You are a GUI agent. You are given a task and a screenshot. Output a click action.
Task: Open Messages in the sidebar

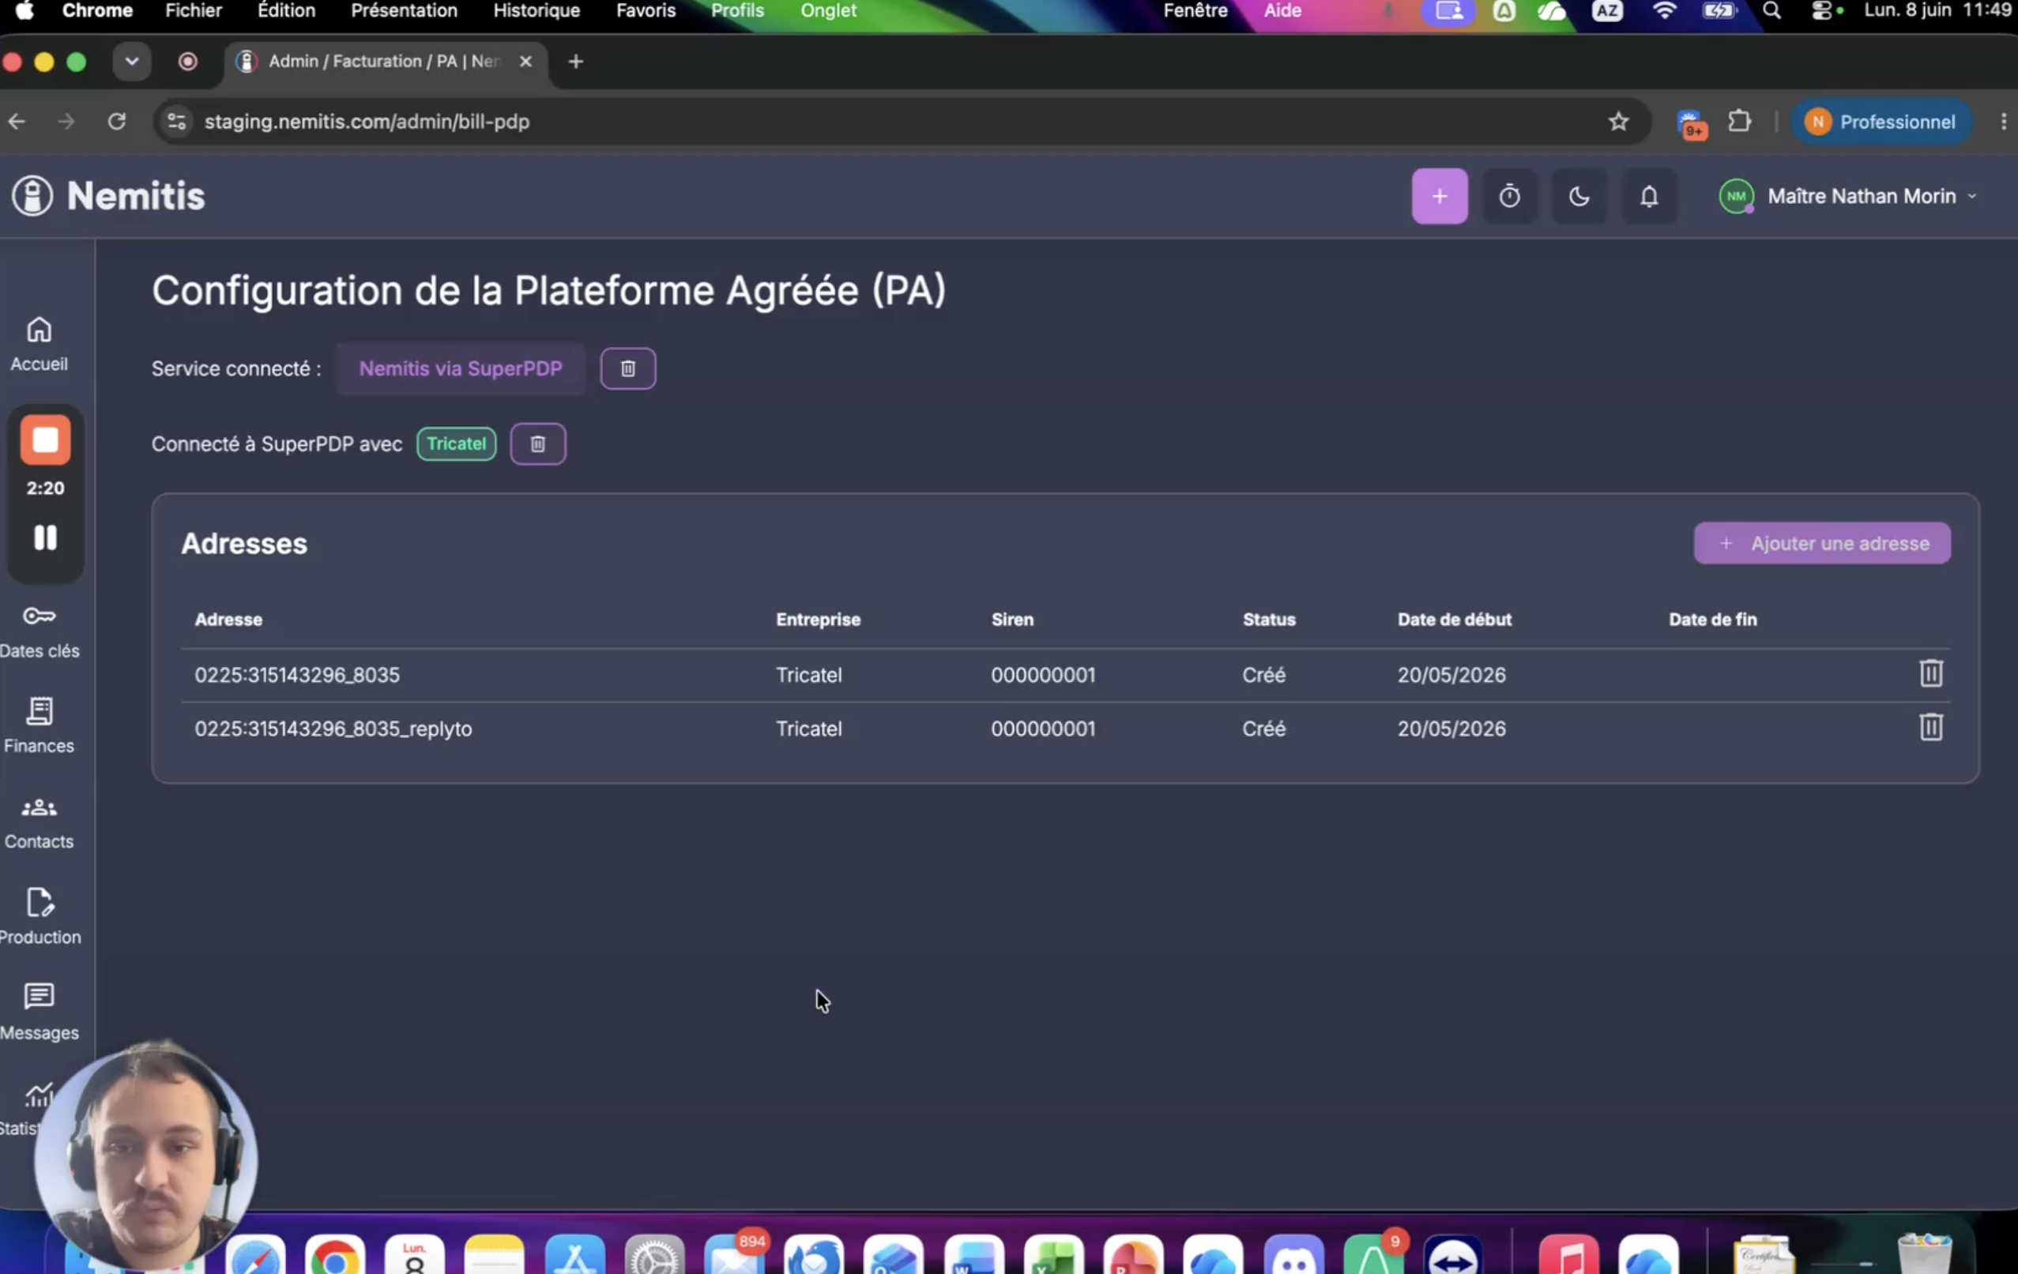point(40,1012)
